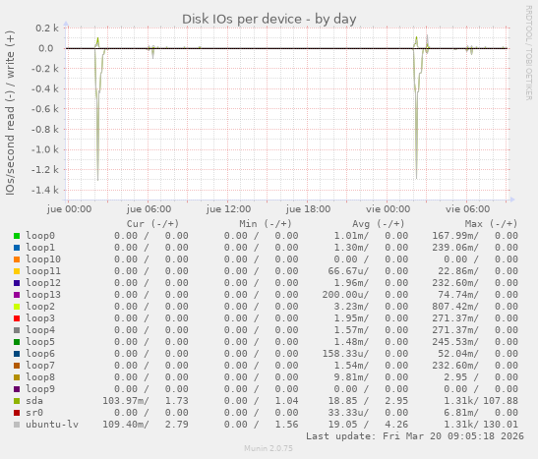Click the vie 06:00 time axis label

pyautogui.click(x=467, y=209)
